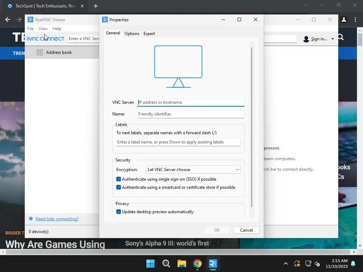Open the File menu in RealVNC Viewer

[x=30, y=28]
